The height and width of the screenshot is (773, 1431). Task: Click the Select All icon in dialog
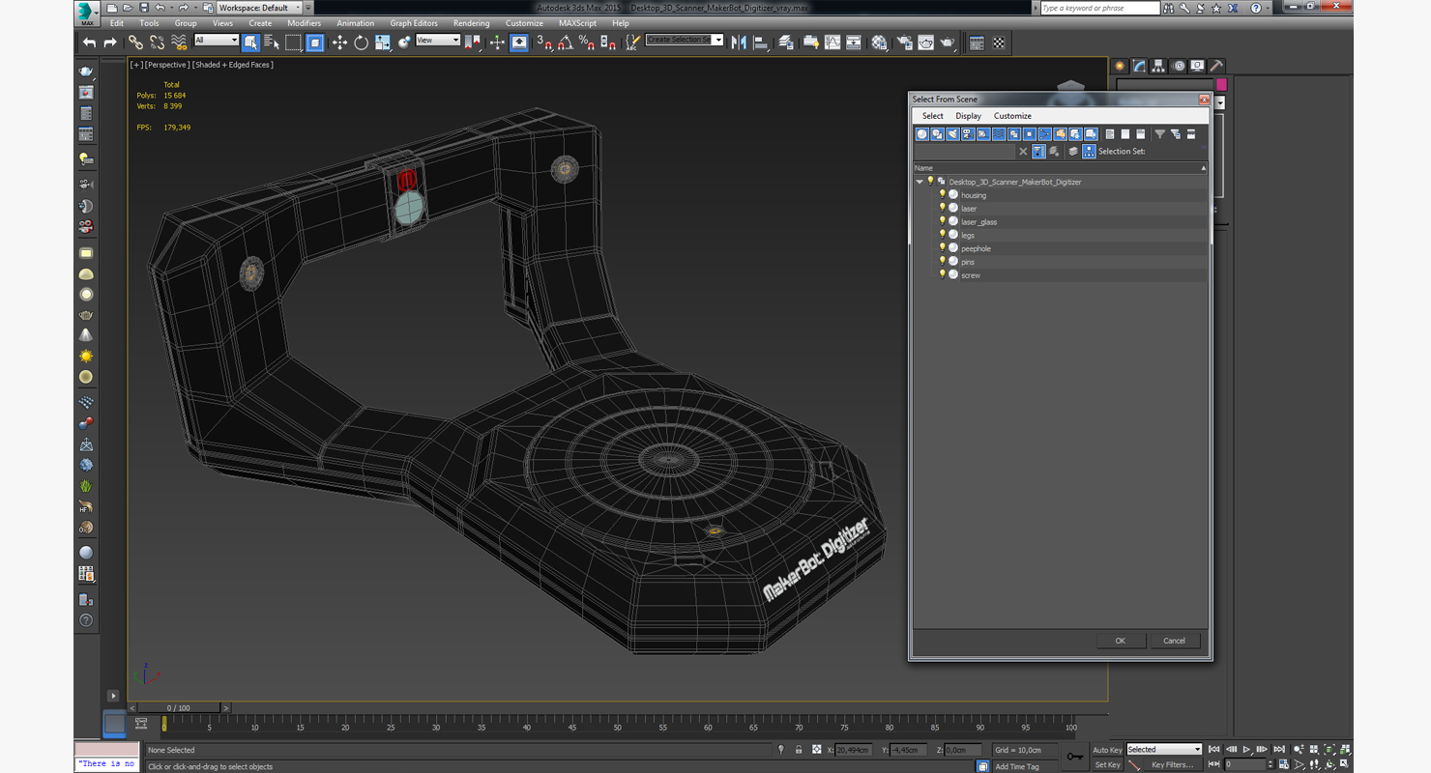(x=1110, y=134)
